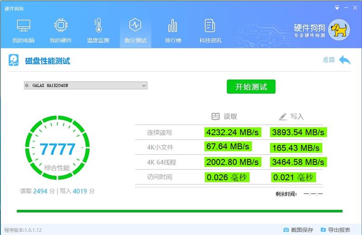Click the 硬件狗狗 title bar text
362x235 pixels.
14,9
